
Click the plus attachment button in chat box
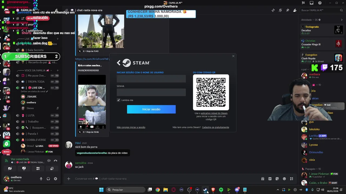[x=69, y=179]
